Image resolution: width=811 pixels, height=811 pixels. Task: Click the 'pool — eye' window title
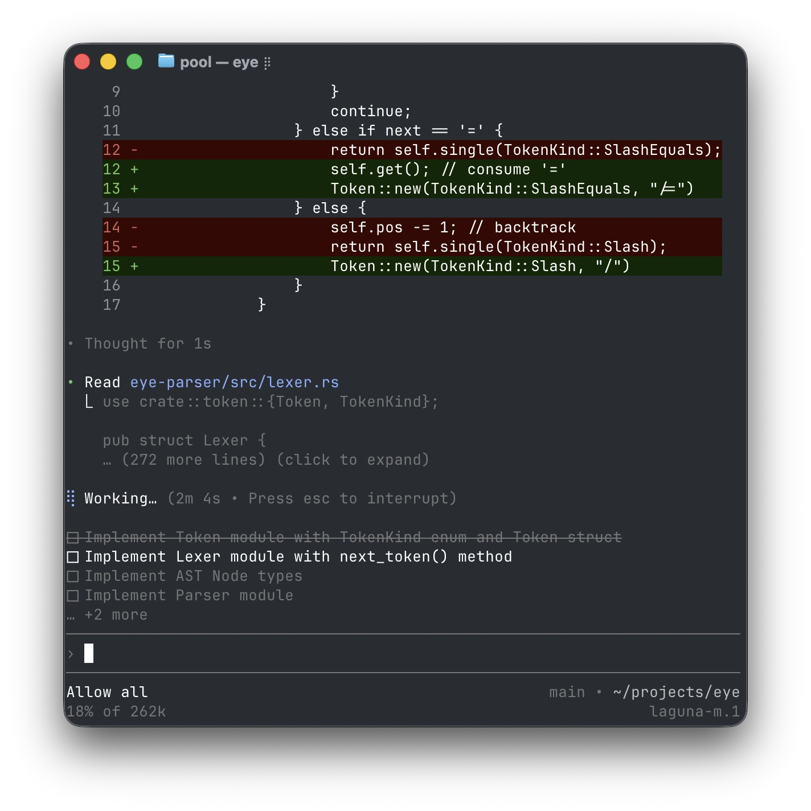219,62
